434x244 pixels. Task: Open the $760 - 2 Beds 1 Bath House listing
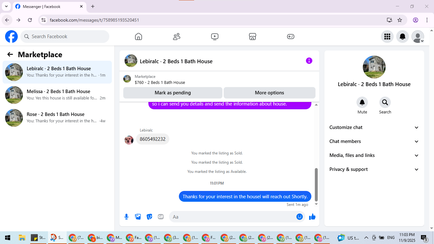(x=160, y=82)
